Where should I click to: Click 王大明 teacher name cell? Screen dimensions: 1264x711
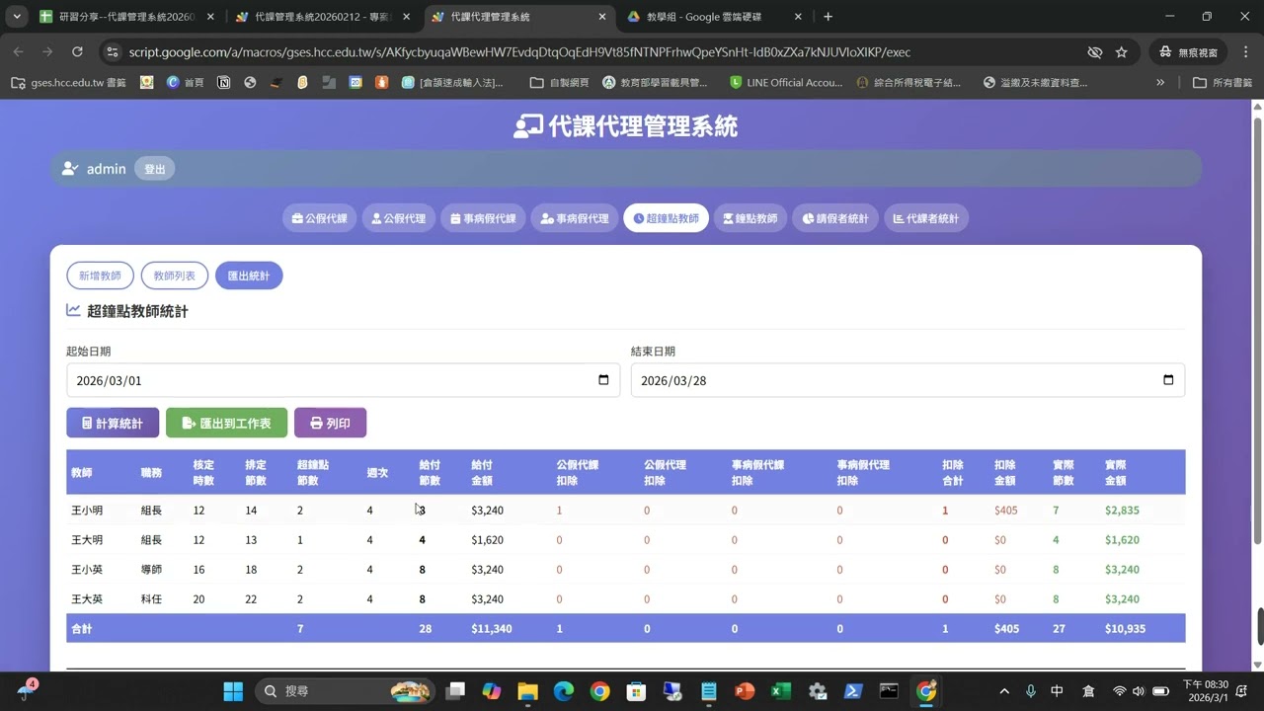coord(87,540)
